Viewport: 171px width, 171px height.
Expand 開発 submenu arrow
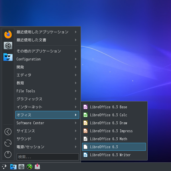click(x=76, y=67)
